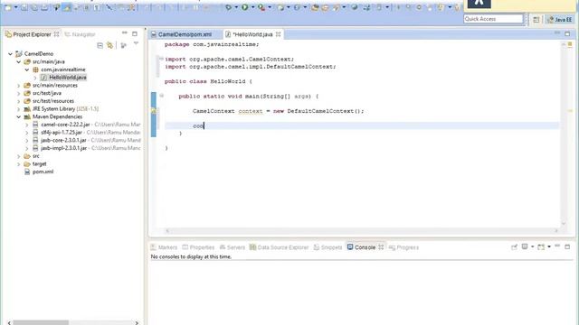The width and height of the screenshot is (579, 325).
Task: Open the Project Explorer view menu
Action: point(136,44)
